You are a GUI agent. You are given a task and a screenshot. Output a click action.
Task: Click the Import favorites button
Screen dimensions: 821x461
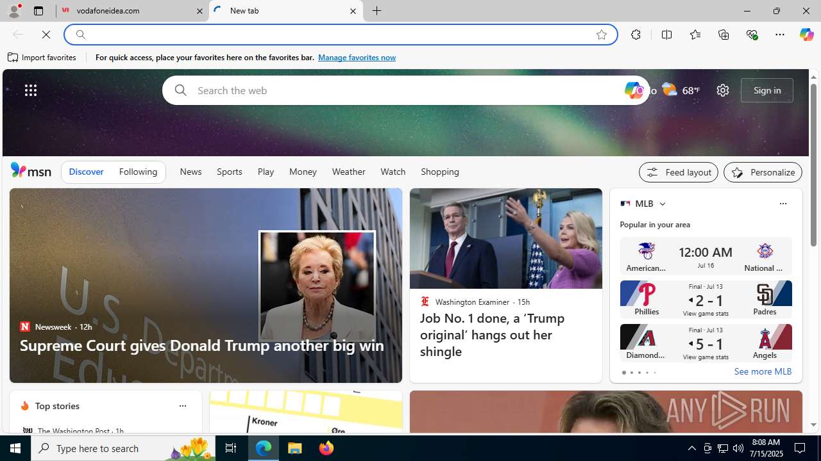pyautogui.click(x=42, y=58)
